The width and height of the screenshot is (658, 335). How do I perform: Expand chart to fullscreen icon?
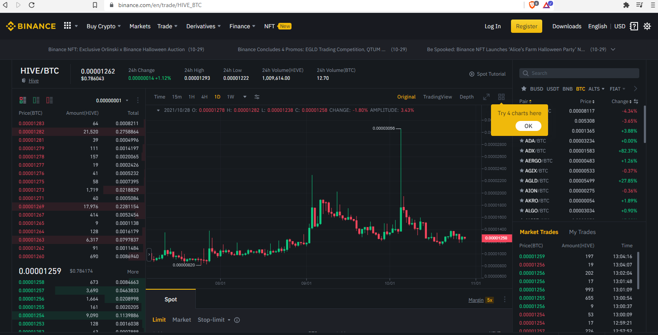[486, 97]
